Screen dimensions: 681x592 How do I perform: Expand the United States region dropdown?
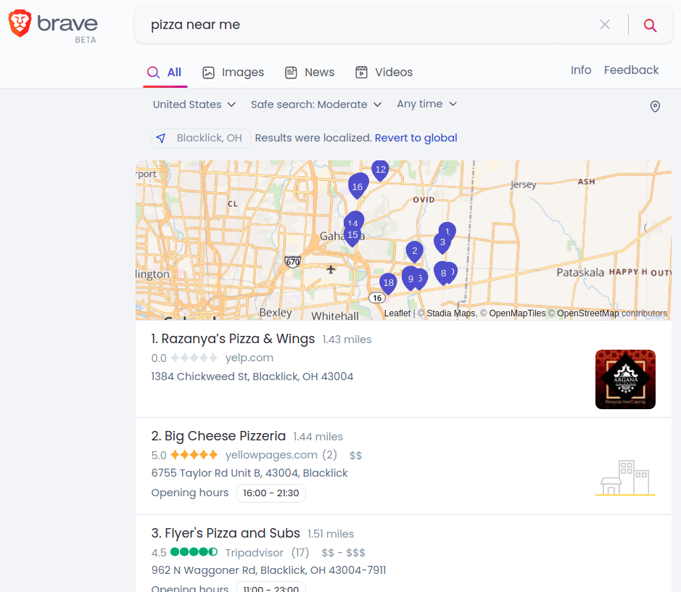click(x=194, y=104)
